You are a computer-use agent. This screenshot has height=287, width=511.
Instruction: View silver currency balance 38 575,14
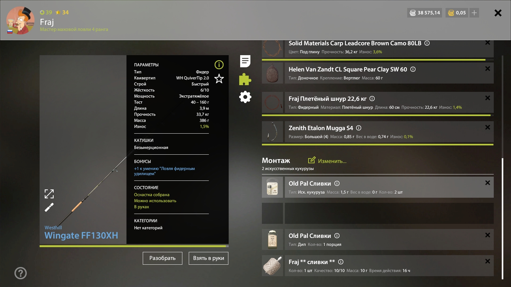(425, 13)
